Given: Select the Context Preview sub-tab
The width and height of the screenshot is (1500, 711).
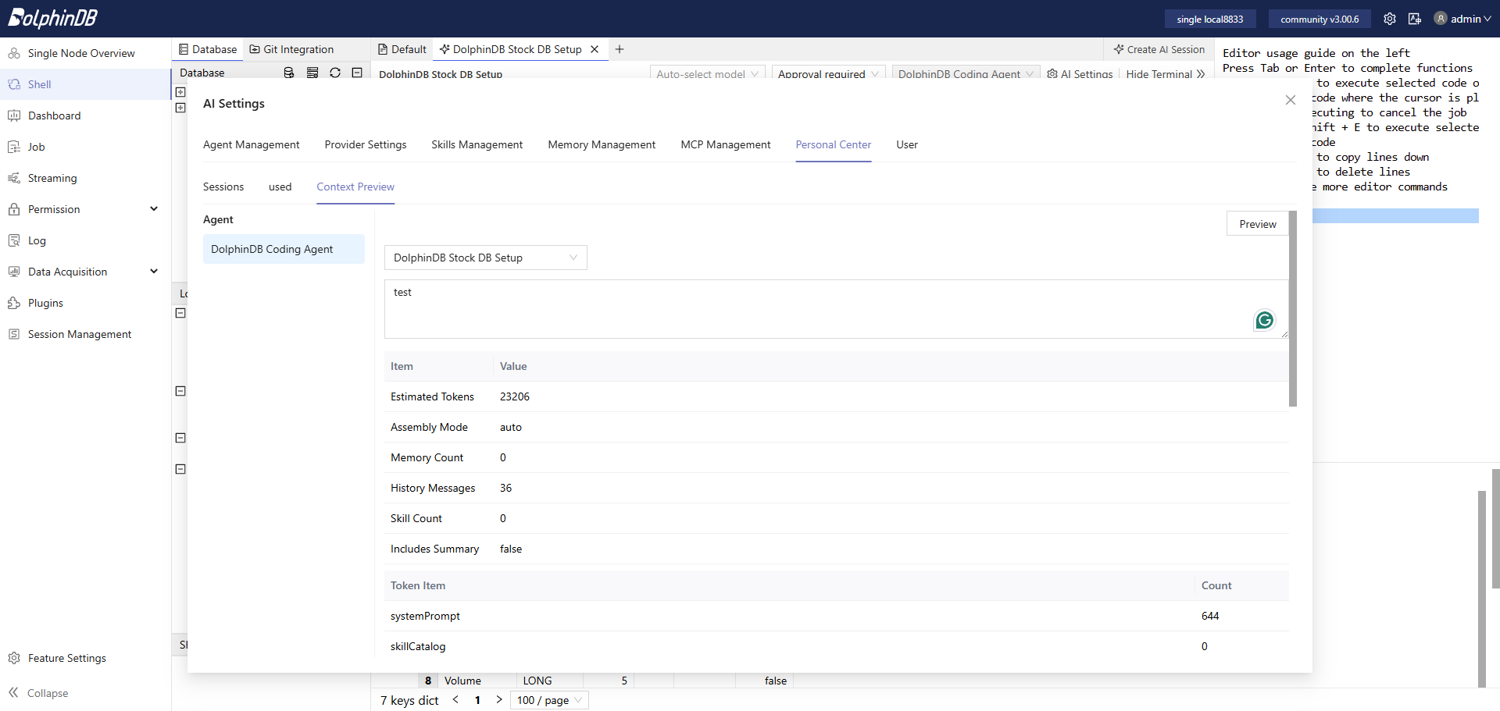Looking at the screenshot, I should click(355, 187).
